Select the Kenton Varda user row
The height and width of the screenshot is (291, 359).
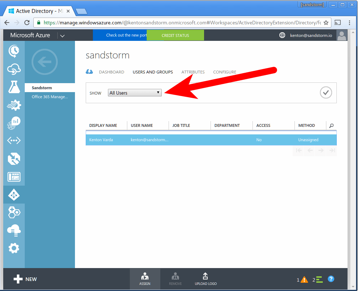point(211,140)
